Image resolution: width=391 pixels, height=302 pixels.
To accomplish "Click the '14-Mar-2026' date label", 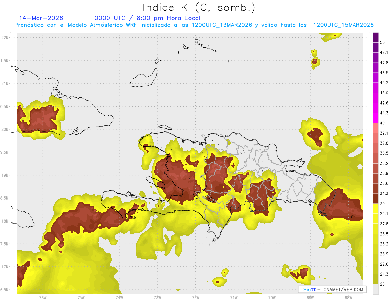I will [x=41, y=18].
